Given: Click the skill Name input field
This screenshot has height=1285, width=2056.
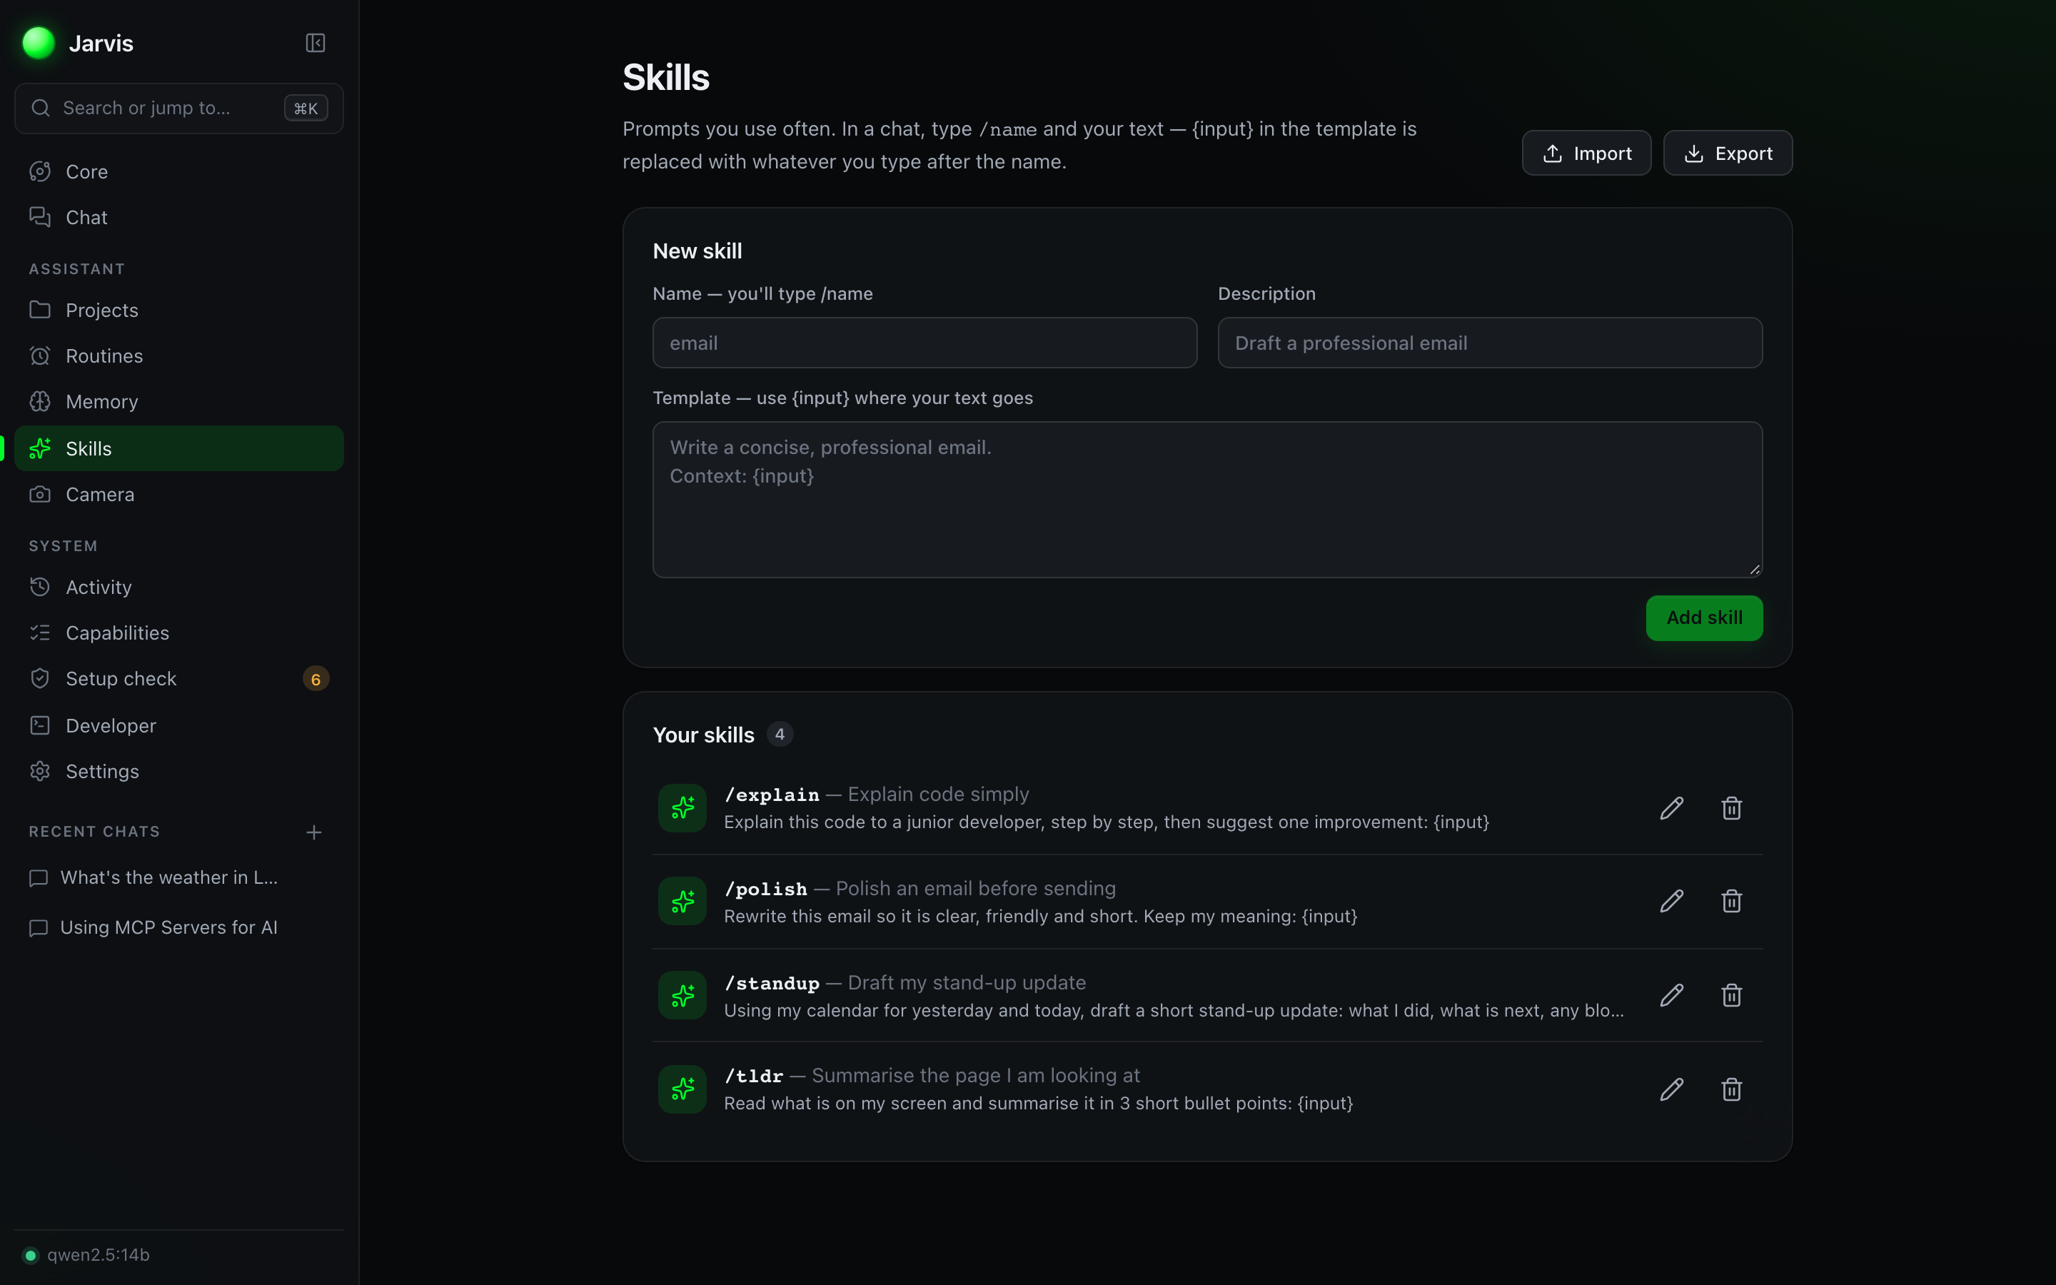Looking at the screenshot, I should 924,343.
